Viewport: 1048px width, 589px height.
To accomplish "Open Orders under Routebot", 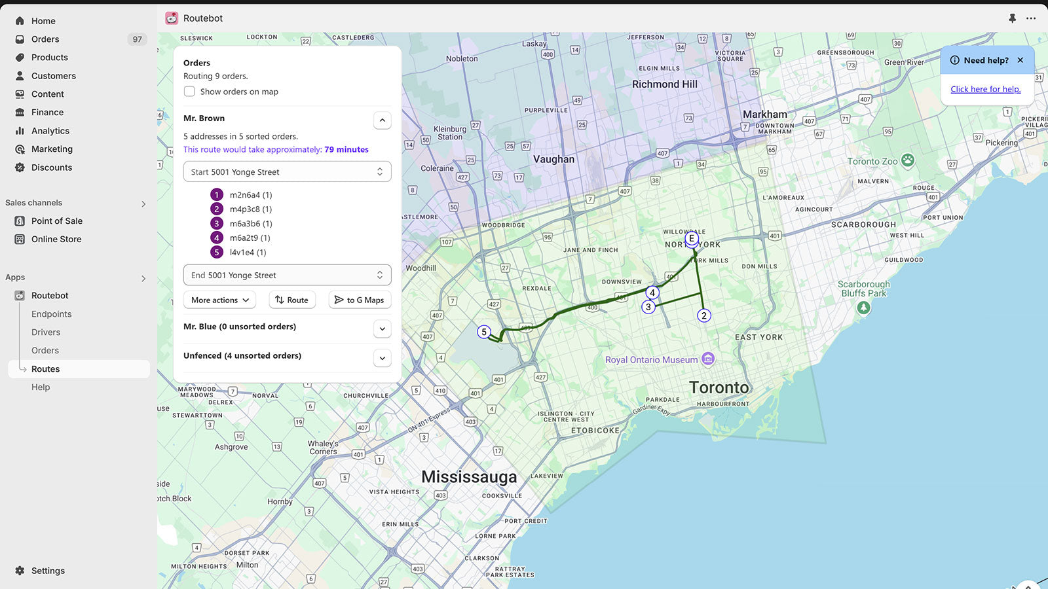I will coord(45,351).
